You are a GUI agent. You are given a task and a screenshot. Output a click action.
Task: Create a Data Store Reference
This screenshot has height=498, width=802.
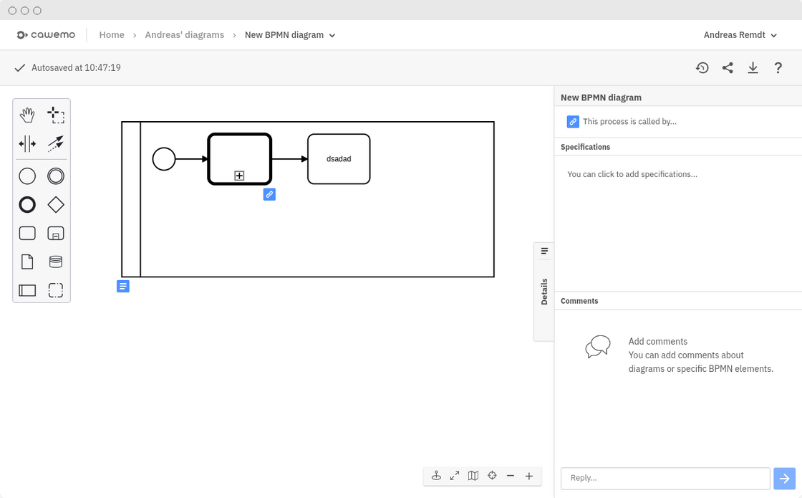55,262
